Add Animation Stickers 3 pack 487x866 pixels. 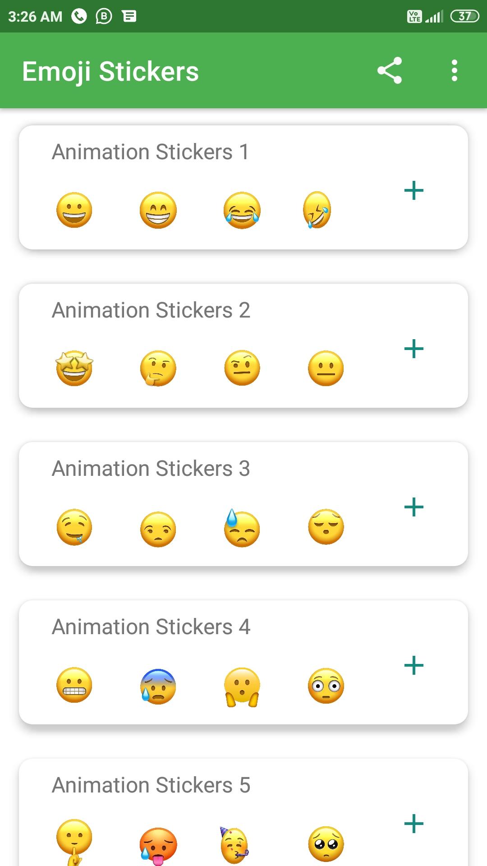[x=413, y=507]
